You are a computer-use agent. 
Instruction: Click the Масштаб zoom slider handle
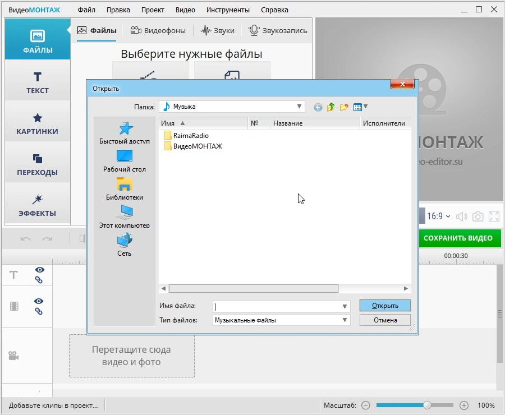[427, 405]
